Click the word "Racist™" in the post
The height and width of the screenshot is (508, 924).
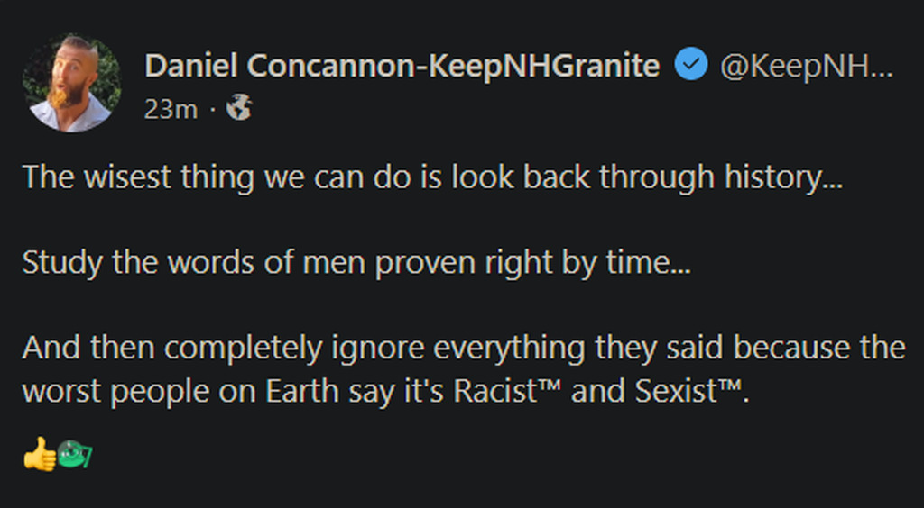pyautogui.click(x=507, y=392)
